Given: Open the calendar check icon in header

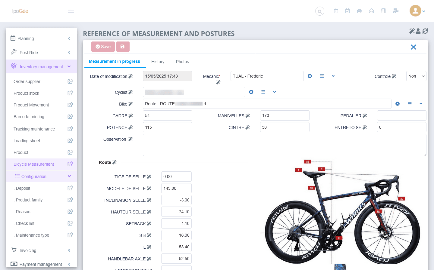Looking at the screenshot, I should pos(348,11).
